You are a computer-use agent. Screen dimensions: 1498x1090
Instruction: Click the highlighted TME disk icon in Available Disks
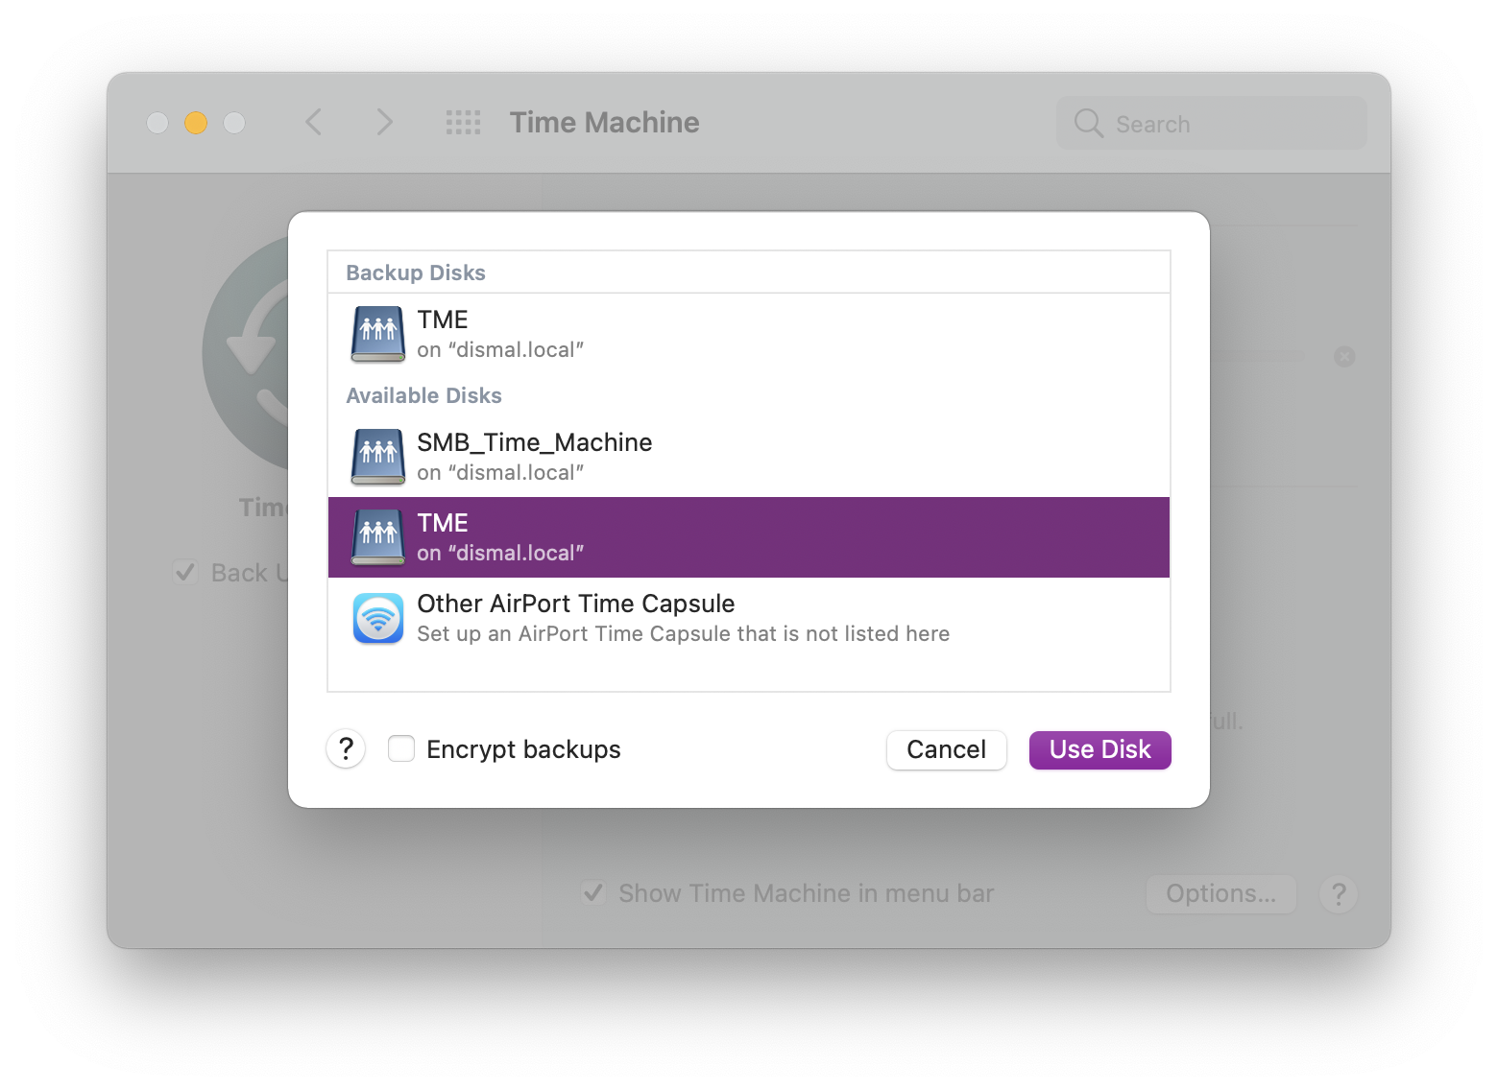(378, 537)
